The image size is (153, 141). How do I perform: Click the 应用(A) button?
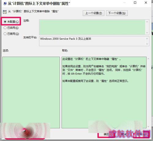tap(141, 134)
